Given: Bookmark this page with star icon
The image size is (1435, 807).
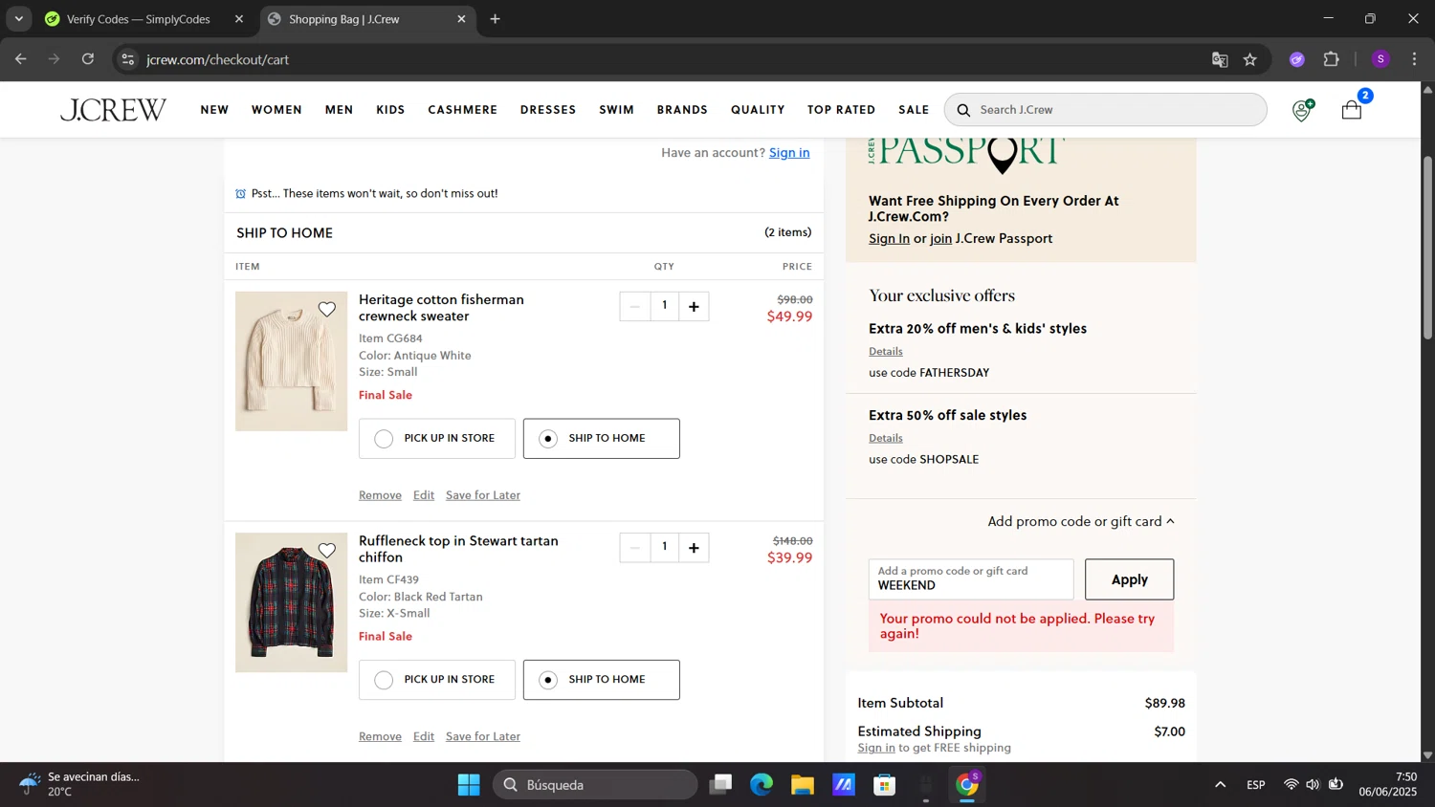Looking at the screenshot, I should pos(1249,59).
